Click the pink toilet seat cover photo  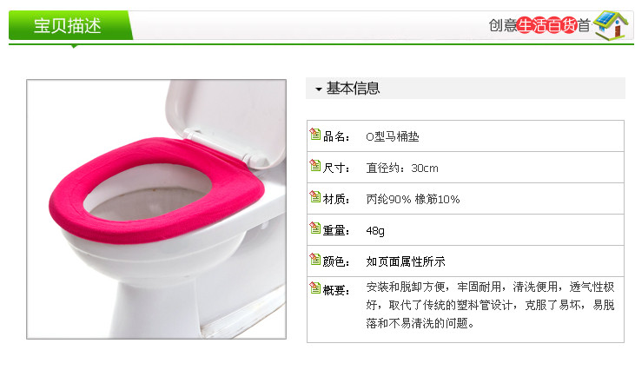point(156,209)
